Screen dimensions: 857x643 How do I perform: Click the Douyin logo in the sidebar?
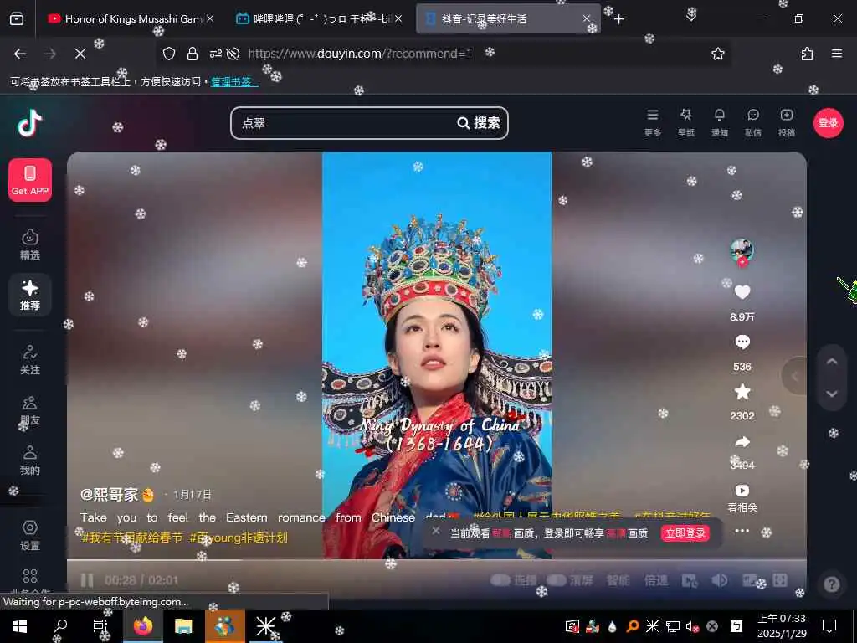click(x=30, y=123)
